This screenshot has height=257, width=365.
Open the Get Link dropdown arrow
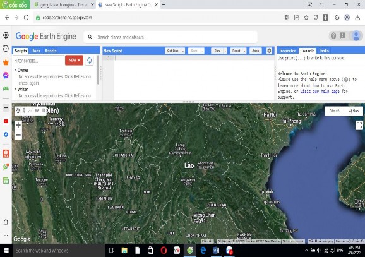[x=183, y=51]
